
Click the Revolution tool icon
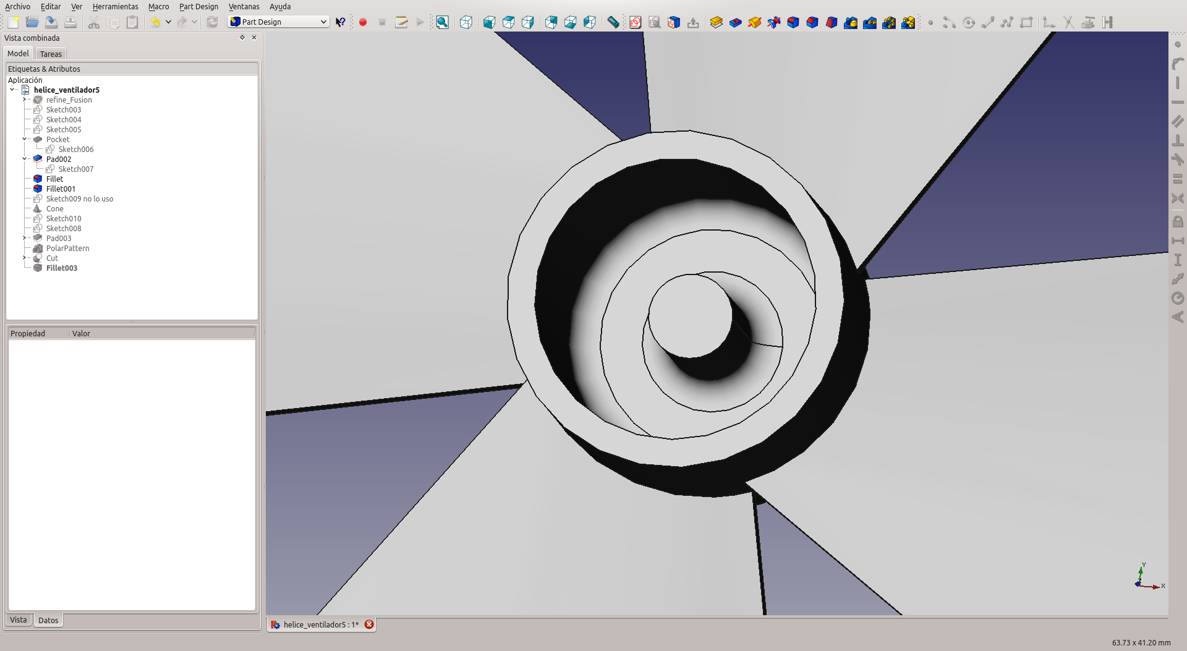[x=755, y=22]
